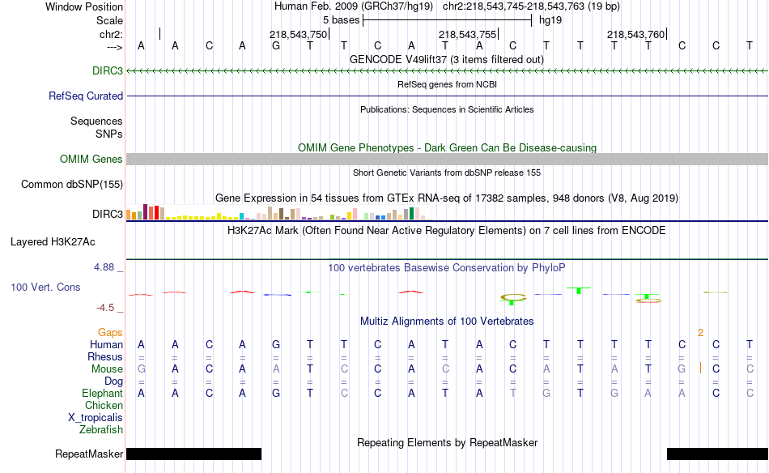The image size is (769, 473).
Task: Click the OMIM Genes track label
Action: click(x=91, y=159)
